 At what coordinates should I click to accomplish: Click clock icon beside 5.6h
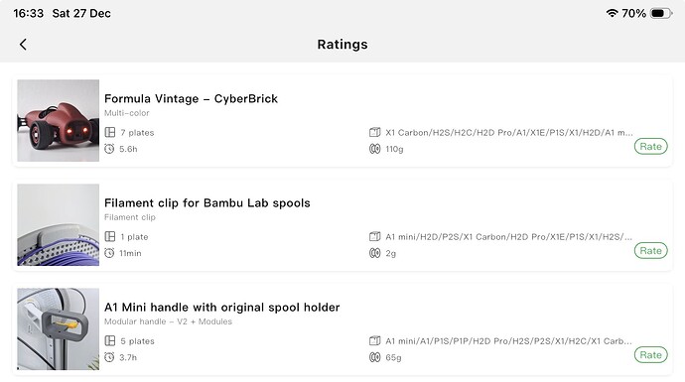point(109,149)
